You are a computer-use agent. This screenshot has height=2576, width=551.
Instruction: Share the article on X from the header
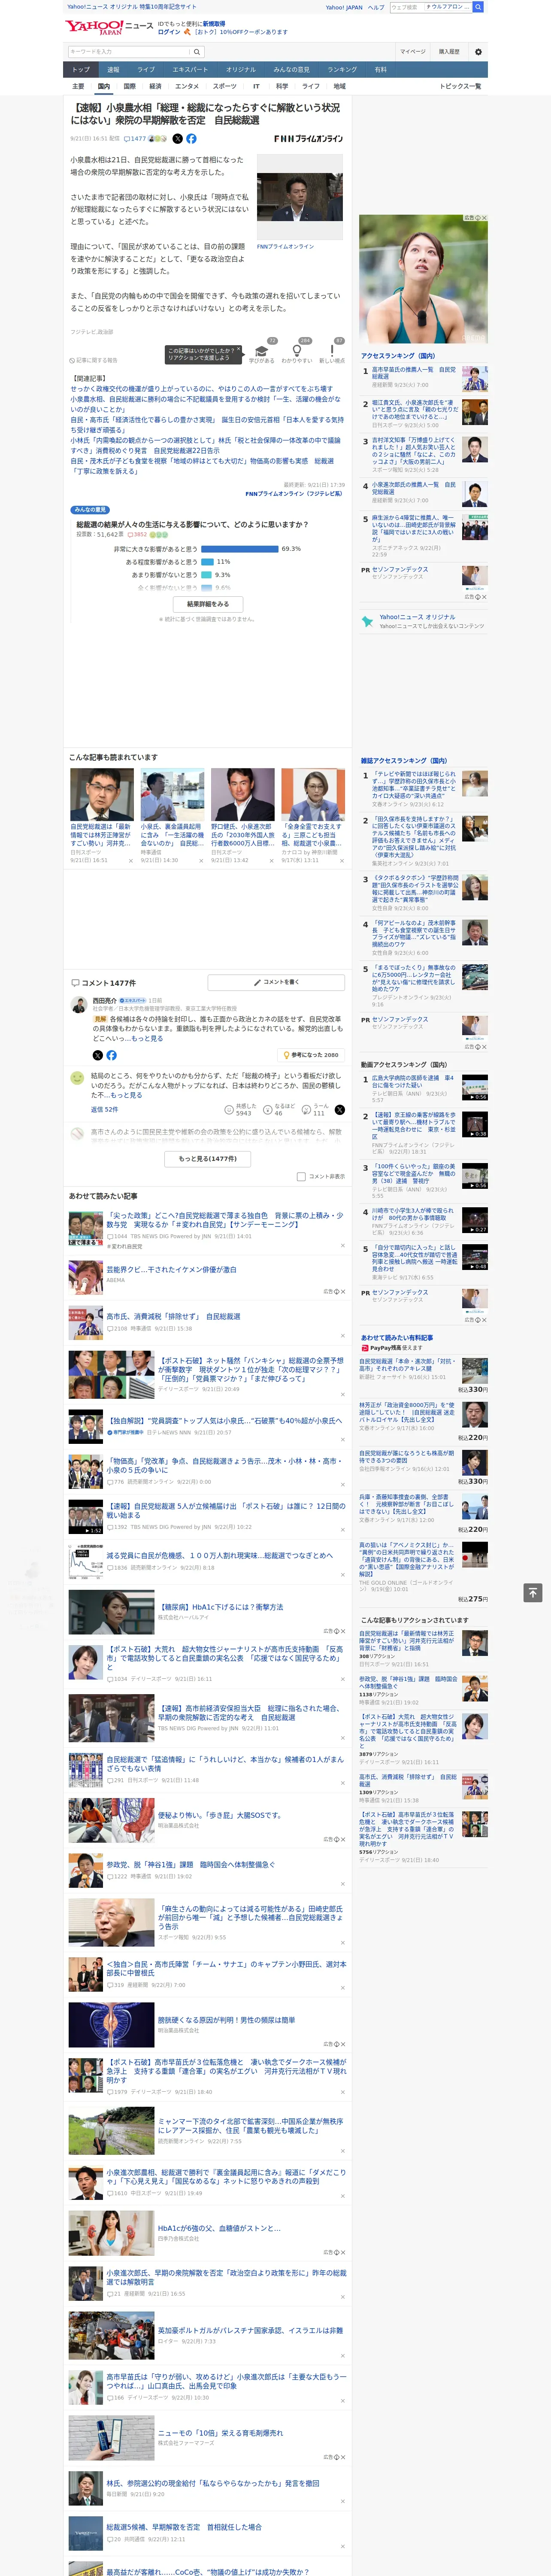178,139
